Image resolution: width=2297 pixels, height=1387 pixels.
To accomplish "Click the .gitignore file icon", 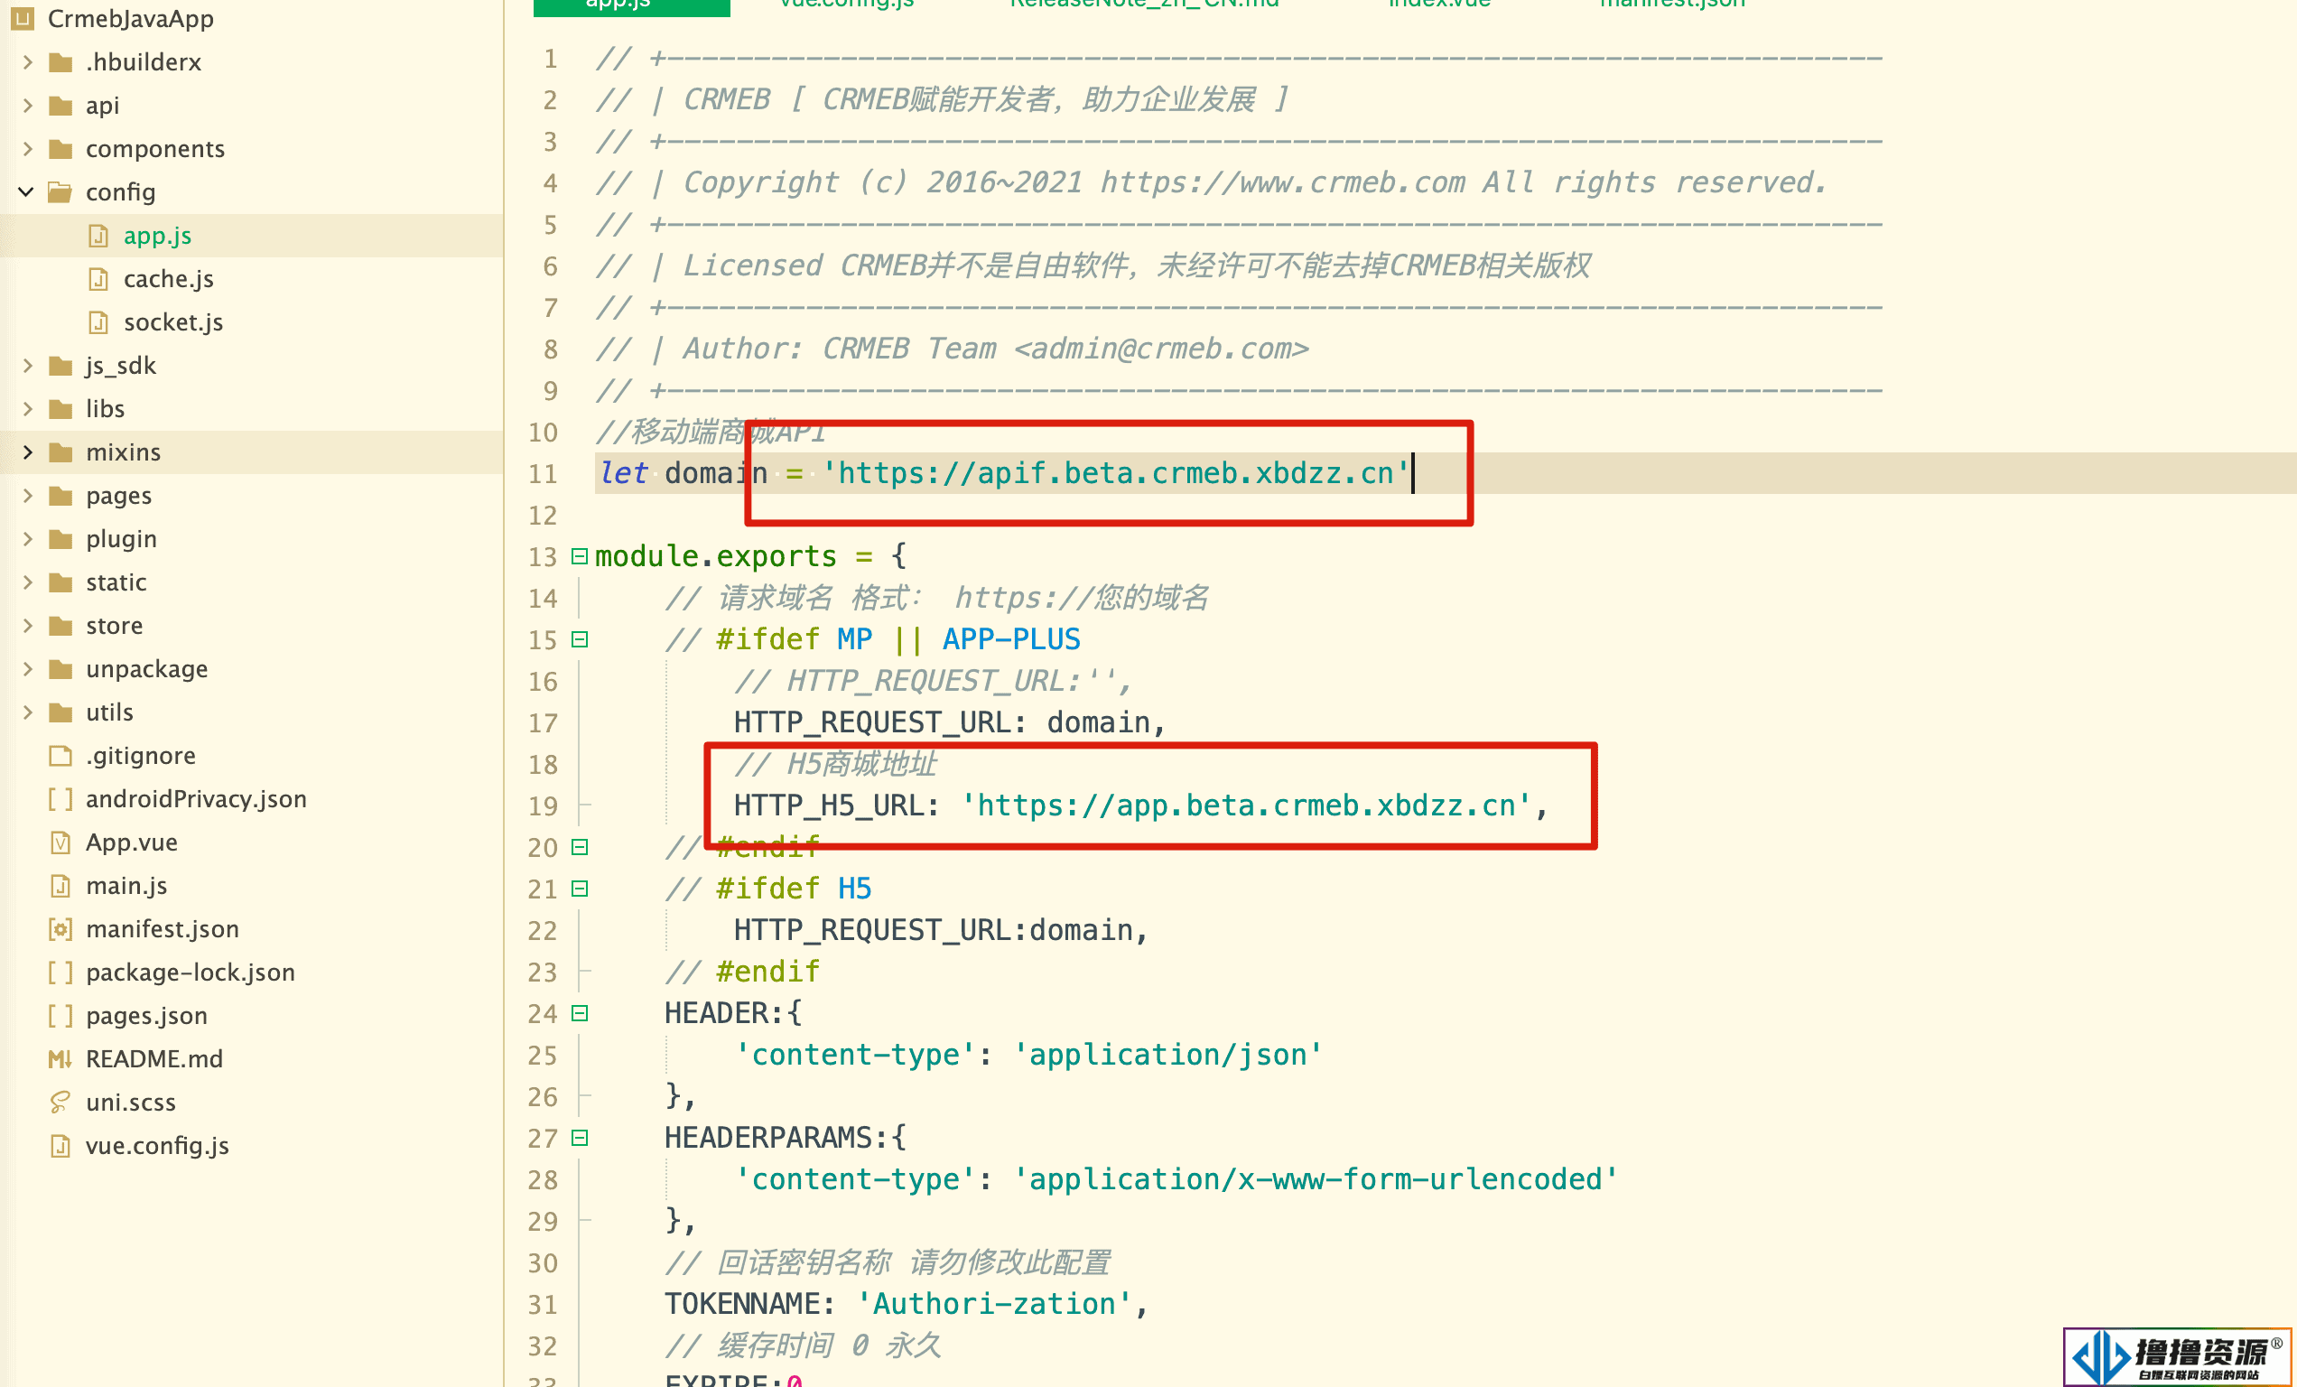I will click(60, 756).
